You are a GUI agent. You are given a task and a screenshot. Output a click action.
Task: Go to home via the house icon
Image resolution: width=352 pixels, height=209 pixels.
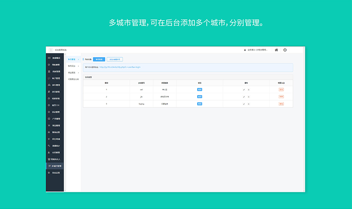coord(276,50)
